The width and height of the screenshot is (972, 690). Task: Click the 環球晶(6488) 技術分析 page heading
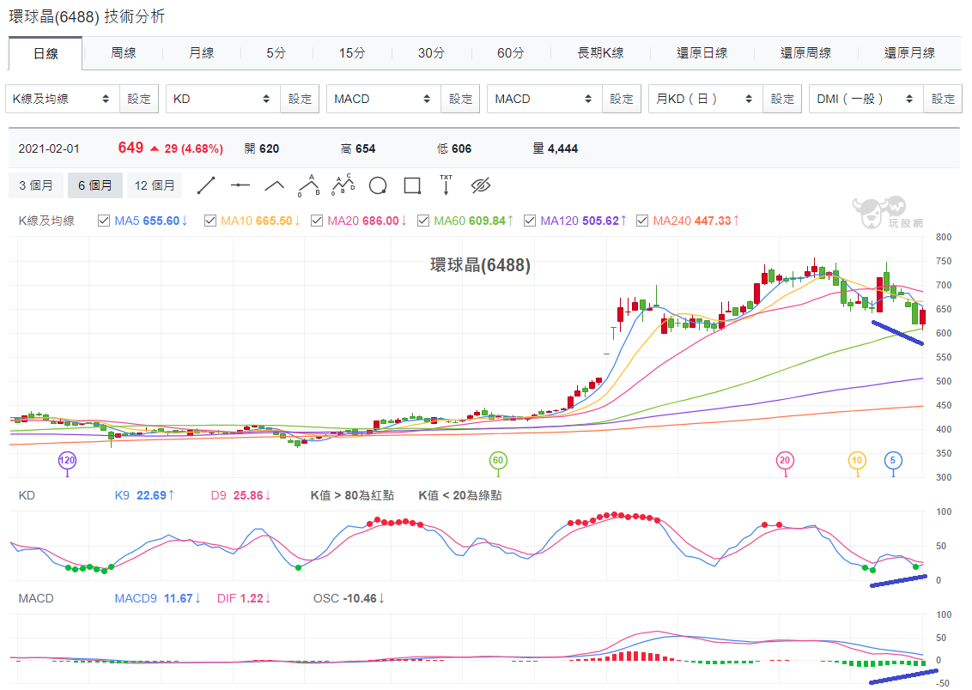tap(87, 16)
